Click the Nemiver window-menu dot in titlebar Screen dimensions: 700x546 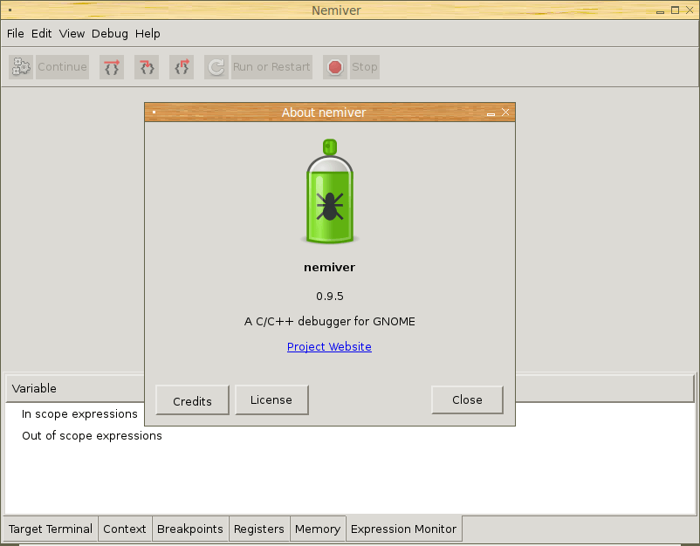[x=10, y=10]
